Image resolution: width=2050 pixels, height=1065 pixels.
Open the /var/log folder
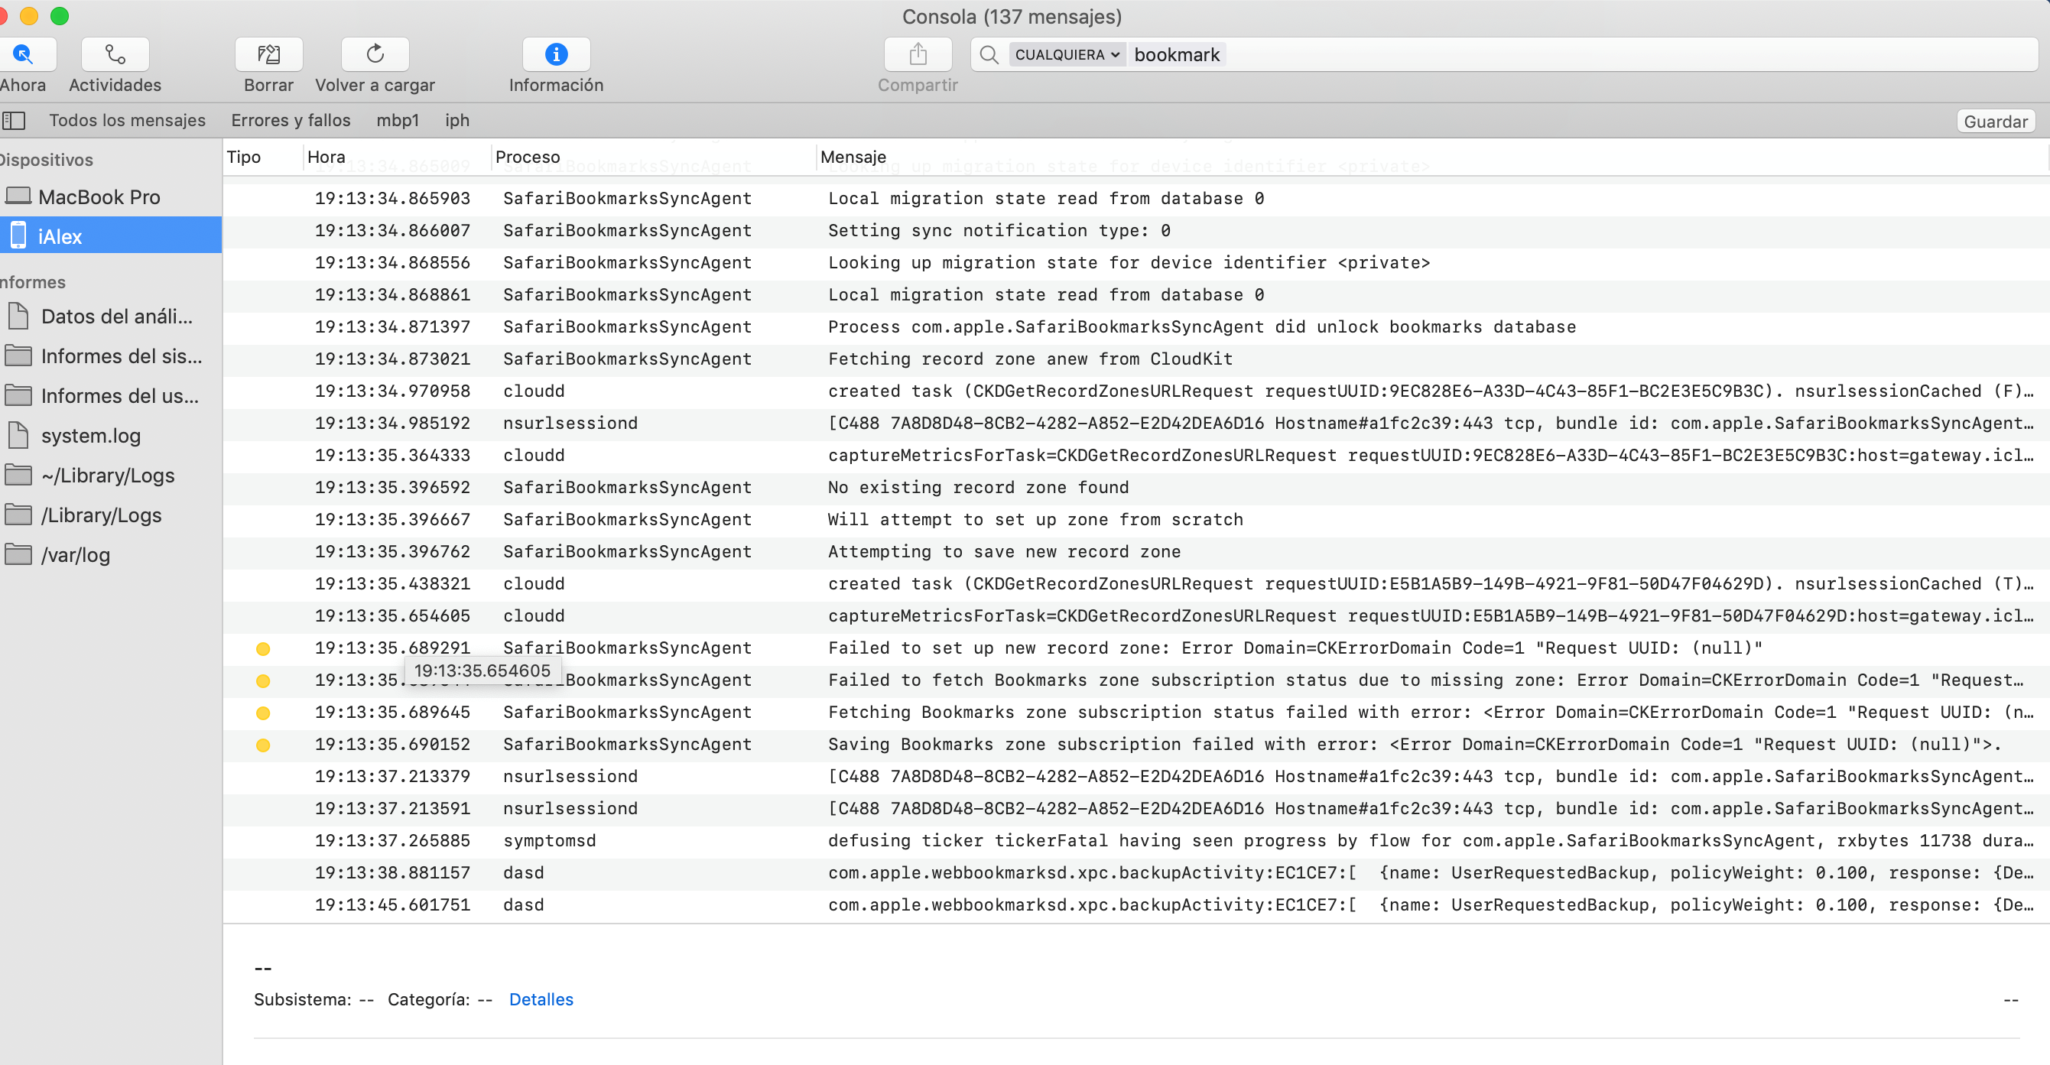coord(75,555)
